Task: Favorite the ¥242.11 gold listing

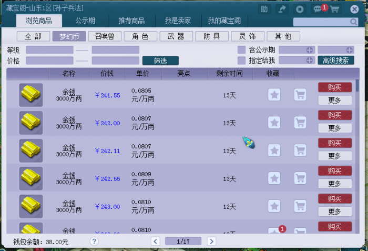Action: 274,150
